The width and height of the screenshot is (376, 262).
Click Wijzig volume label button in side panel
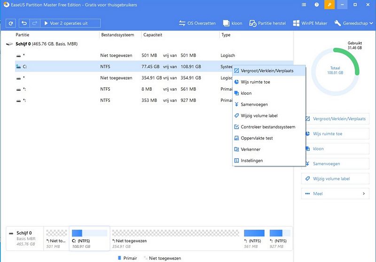[x=335, y=179]
